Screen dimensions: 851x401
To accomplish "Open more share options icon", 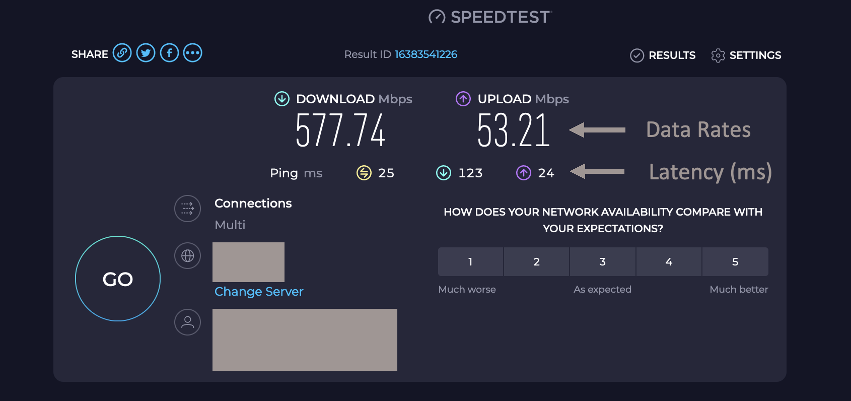I will (x=192, y=53).
